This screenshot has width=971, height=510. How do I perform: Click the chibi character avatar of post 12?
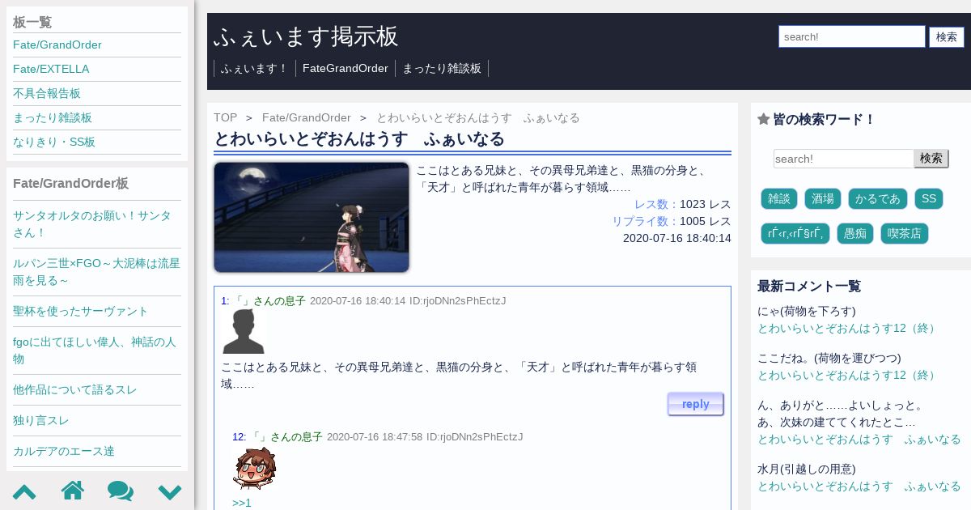[254, 467]
